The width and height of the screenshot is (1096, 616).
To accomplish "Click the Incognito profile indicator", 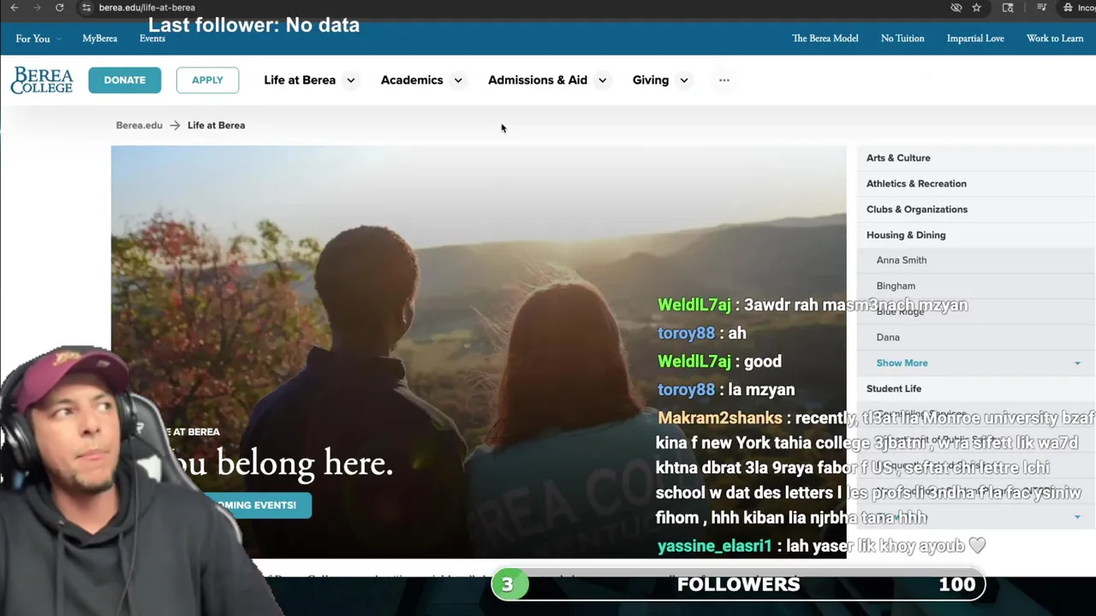I will [x=1081, y=8].
